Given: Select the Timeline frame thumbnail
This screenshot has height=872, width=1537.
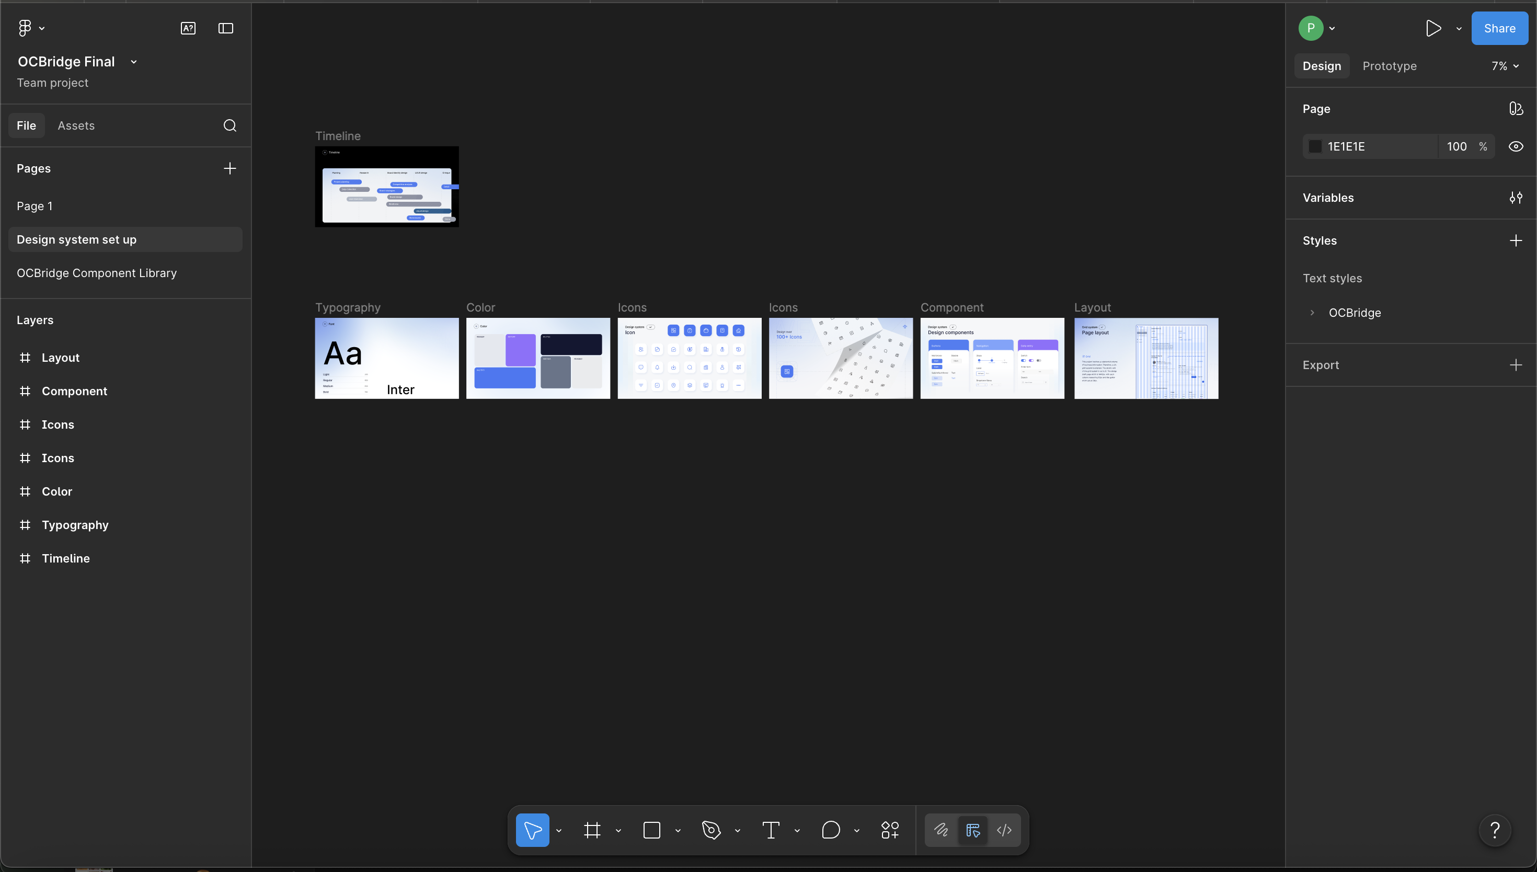Looking at the screenshot, I should point(387,186).
